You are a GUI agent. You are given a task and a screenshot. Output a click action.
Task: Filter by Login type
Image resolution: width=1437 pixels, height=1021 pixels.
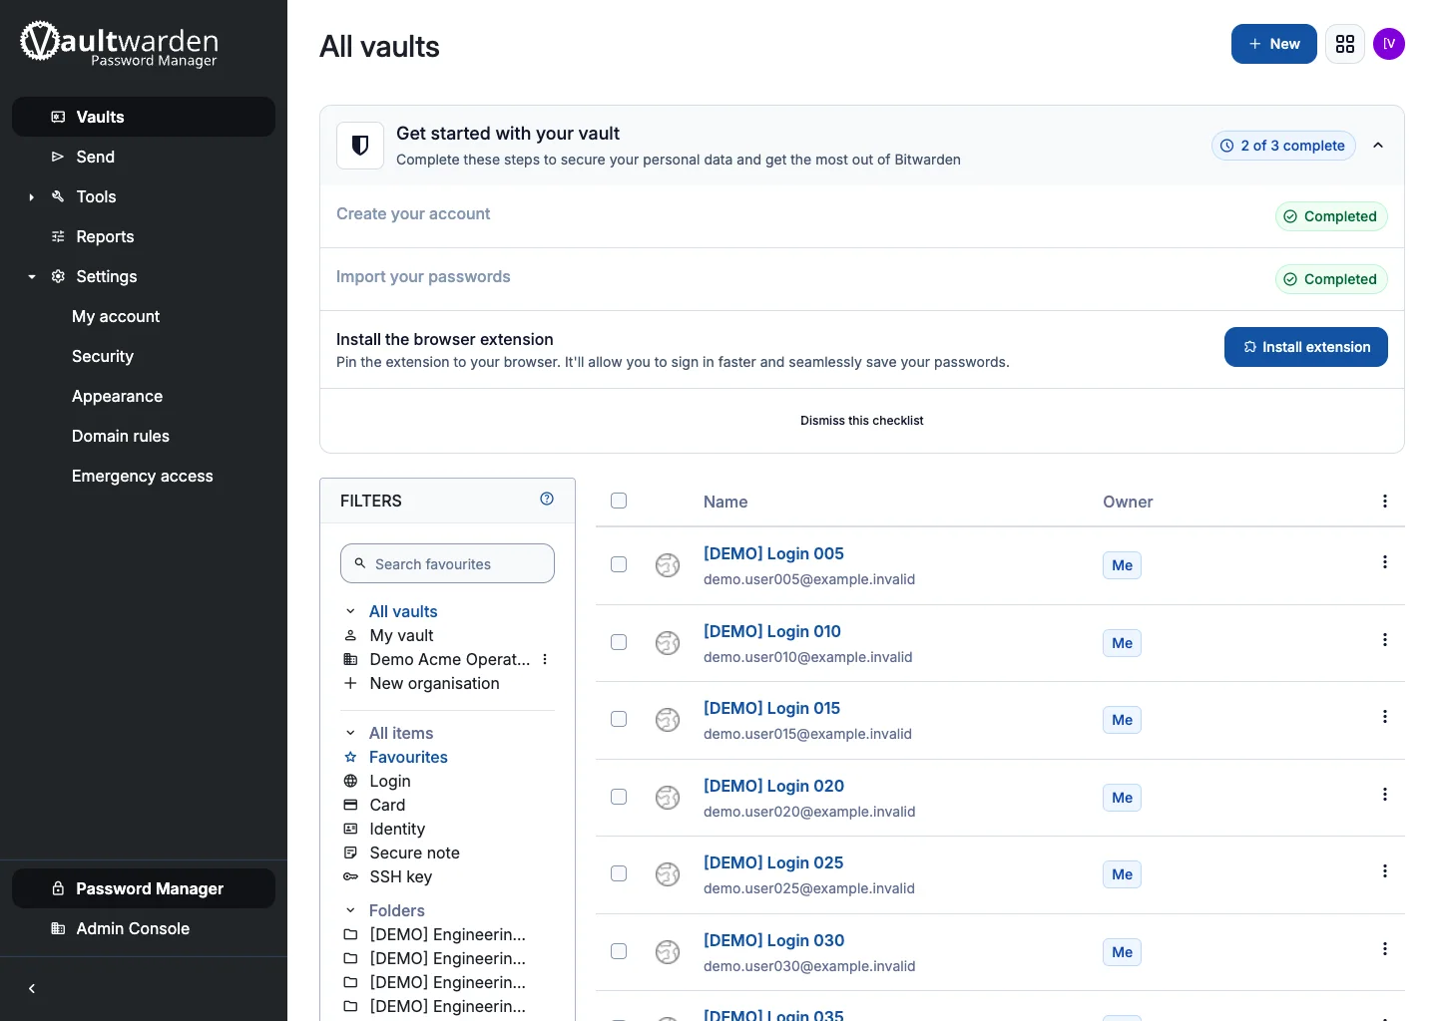[389, 781]
